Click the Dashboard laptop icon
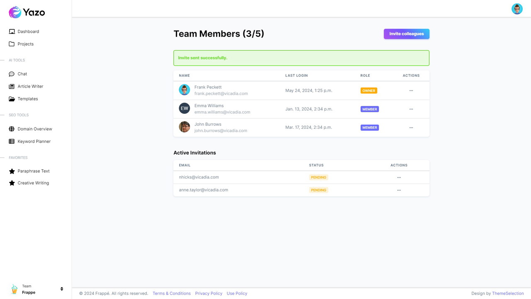The image size is (531, 299). point(12,32)
